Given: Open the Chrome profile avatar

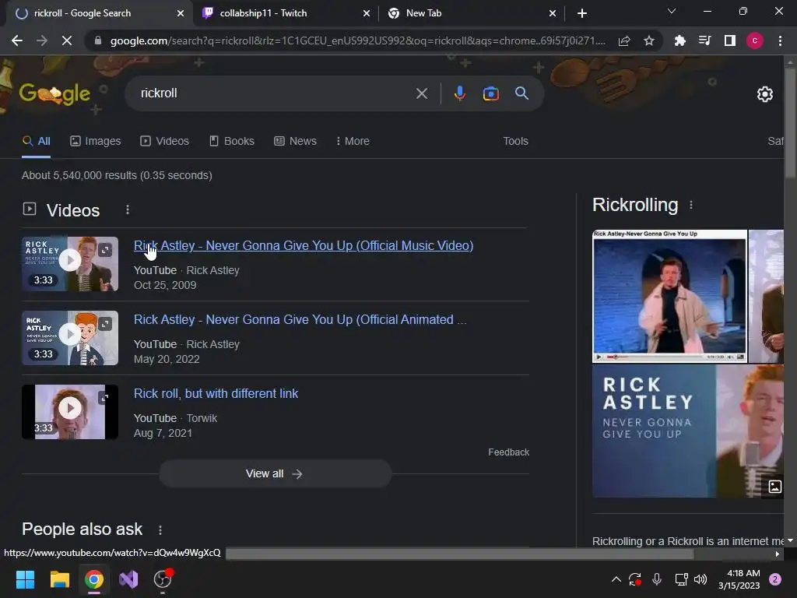Looking at the screenshot, I should click(x=755, y=40).
